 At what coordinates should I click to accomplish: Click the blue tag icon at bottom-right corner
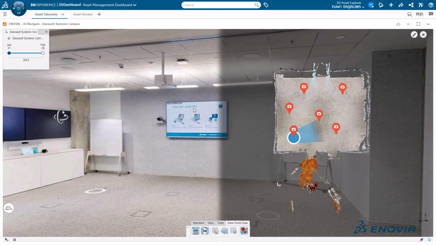click(x=429, y=240)
